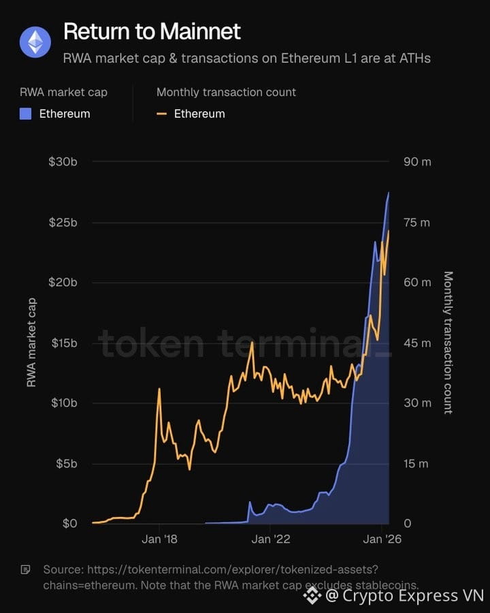Click the token terminal chart watermark
Image resolution: width=490 pixels, height=613 pixels.
[244, 343]
